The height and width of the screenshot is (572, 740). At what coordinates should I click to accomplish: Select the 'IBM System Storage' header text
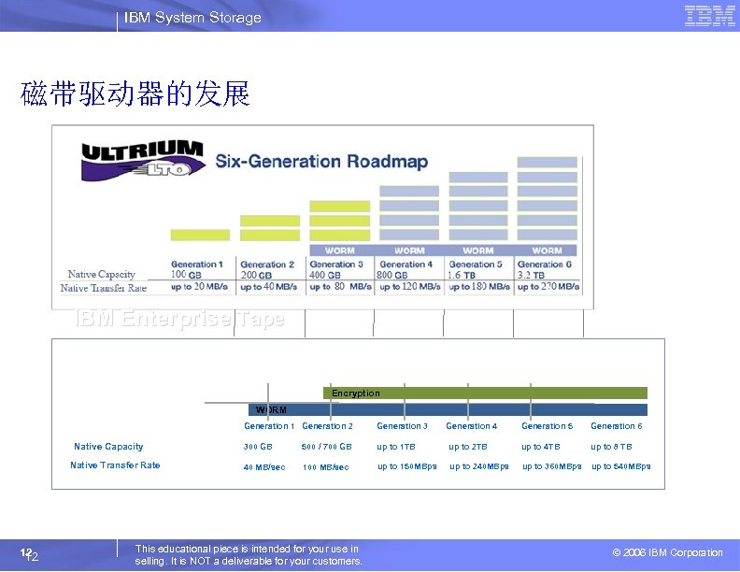(192, 18)
